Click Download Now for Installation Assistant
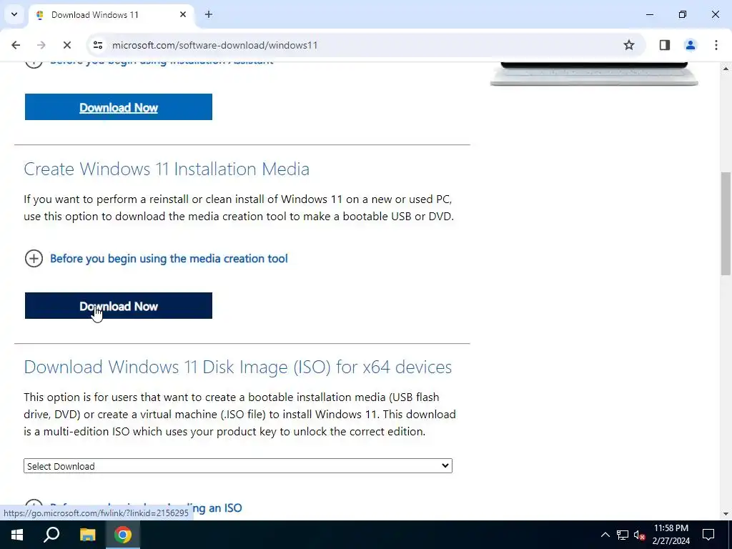The width and height of the screenshot is (732, 549). pos(119,107)
